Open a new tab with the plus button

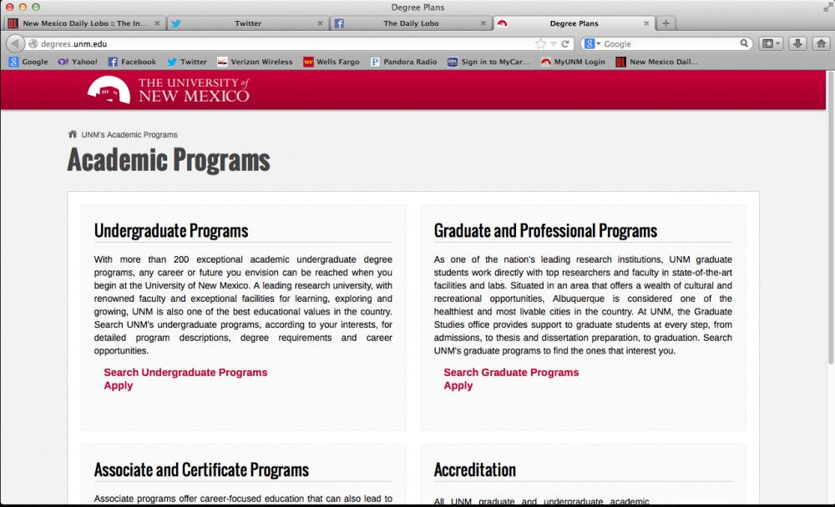click(665, 23)
